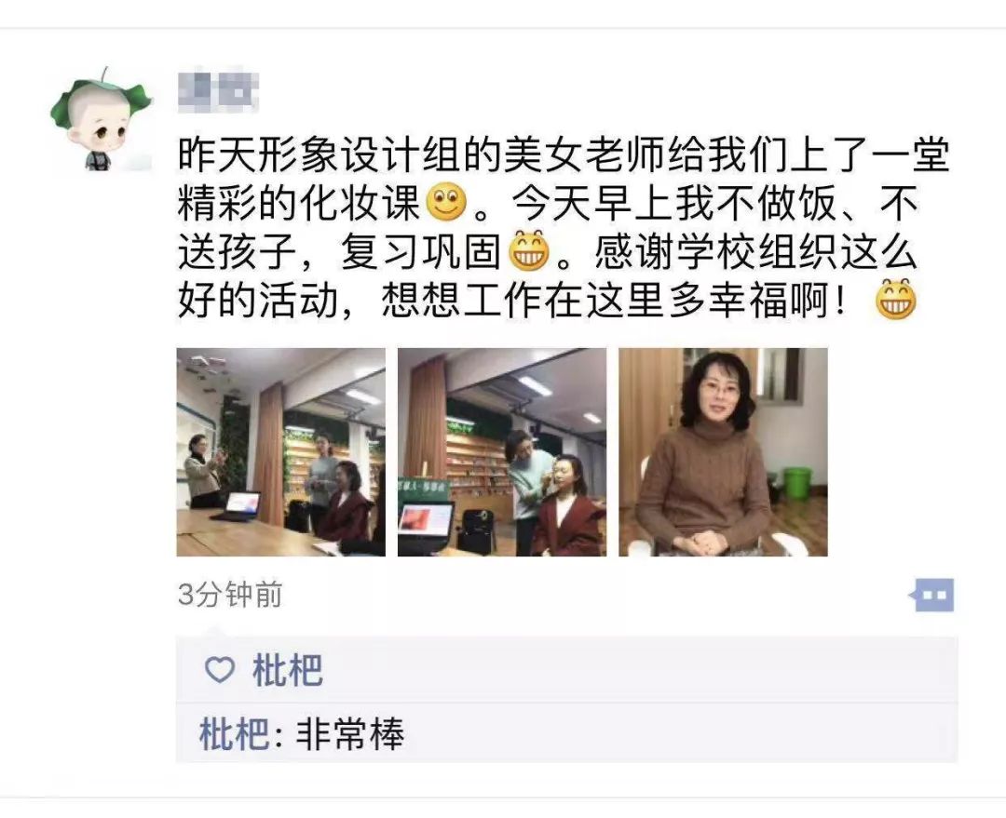Open 枇杷 profile from likes row
This screenshot has height=818, width=1006.
point(288,670)
